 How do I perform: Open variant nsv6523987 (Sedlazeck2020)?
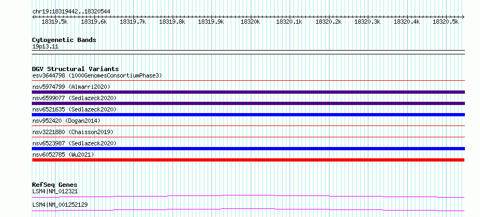(x=74, y=143)
